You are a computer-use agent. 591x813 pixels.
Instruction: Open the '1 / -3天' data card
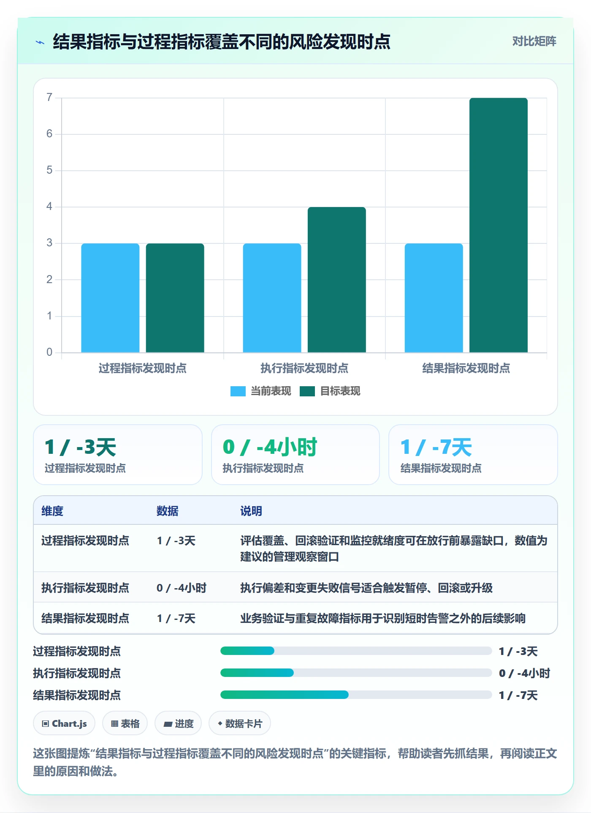tap(118, 455)
